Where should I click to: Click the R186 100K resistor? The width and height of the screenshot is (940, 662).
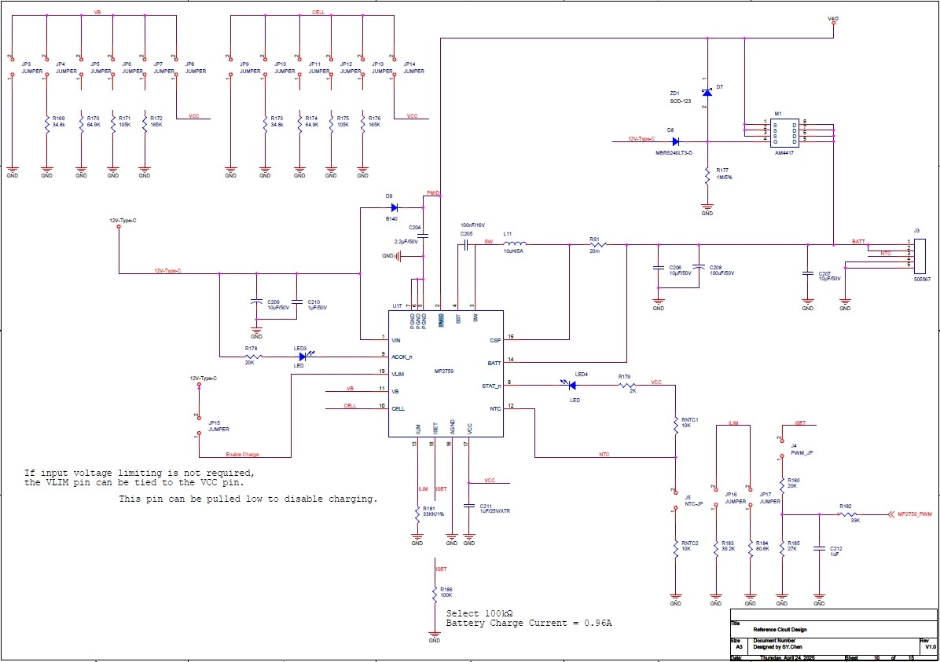434,595
